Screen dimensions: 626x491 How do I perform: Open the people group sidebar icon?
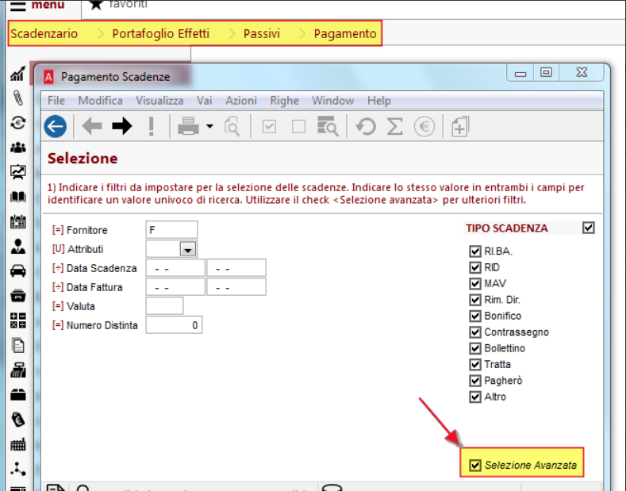pyautogui.click(x=18, y=148)
